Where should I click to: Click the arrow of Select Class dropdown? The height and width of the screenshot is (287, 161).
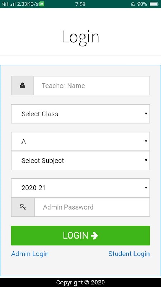pyautogui.click(x=146, y=114)
